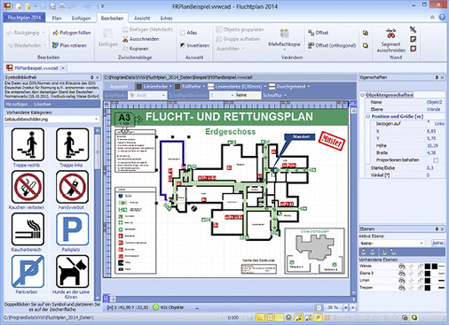
Task: Click the black color swatch of Linien layer
Action: 428,281
